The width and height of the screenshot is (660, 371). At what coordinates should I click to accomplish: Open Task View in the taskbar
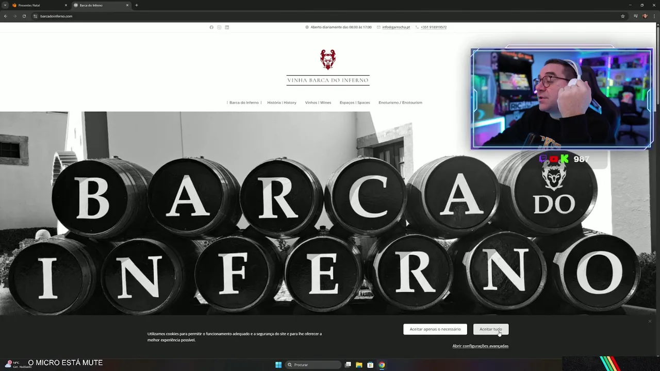pos(348,365)
